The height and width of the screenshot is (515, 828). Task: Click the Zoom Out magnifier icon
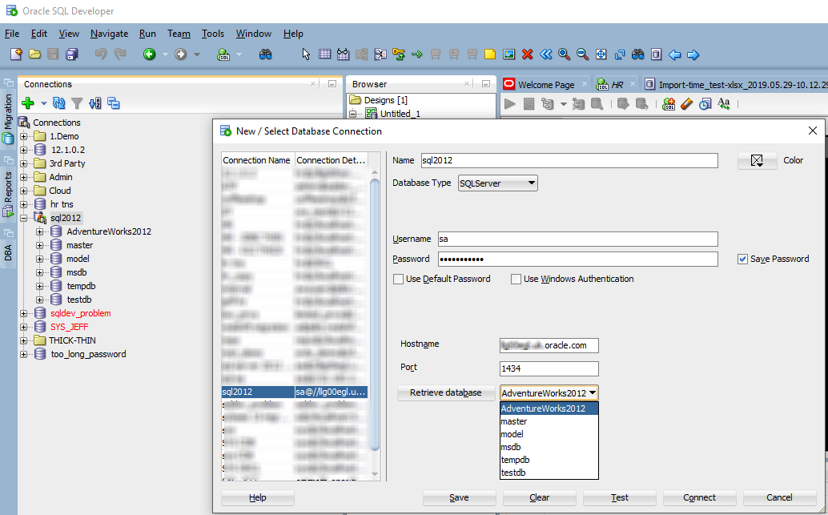(x=582, y=54)
